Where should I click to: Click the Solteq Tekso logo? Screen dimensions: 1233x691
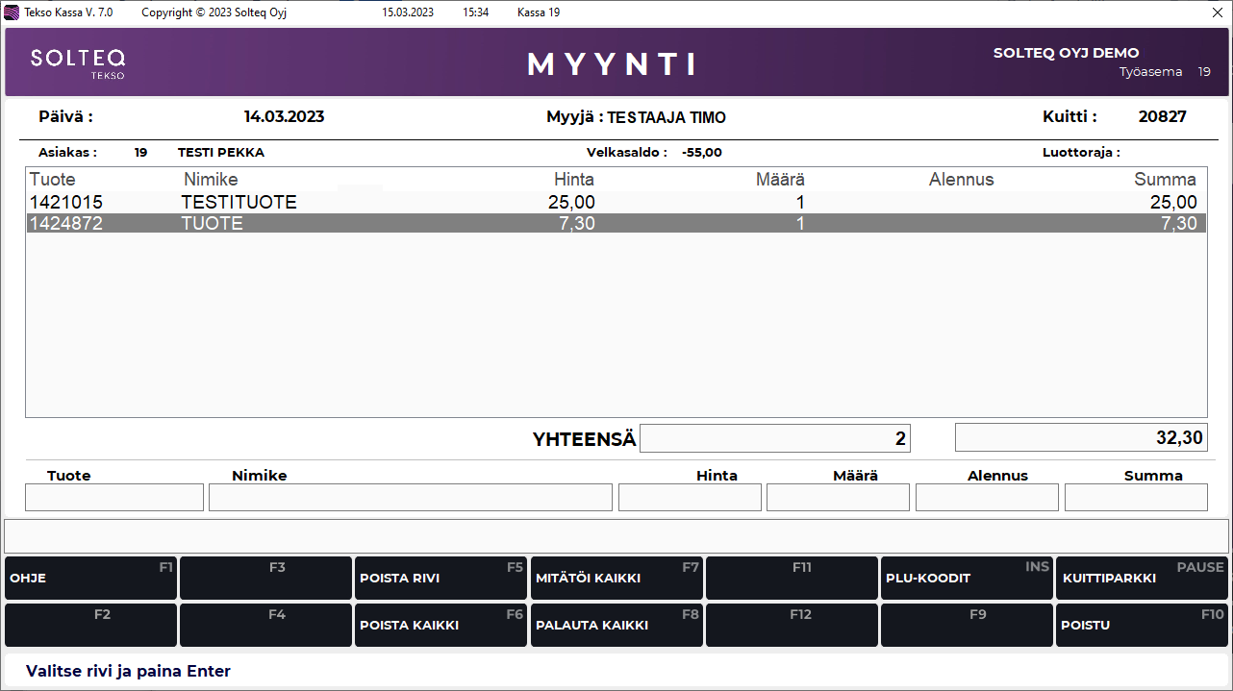pos(78,62)
